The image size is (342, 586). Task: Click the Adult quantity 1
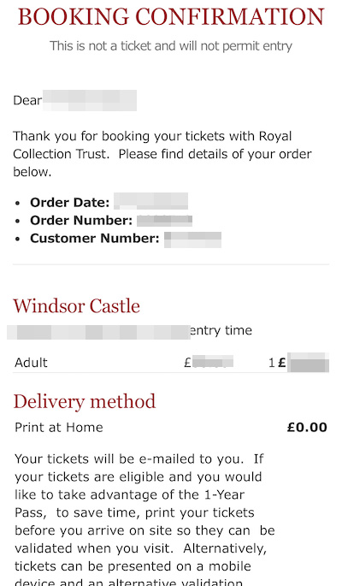tap(271, 363)
